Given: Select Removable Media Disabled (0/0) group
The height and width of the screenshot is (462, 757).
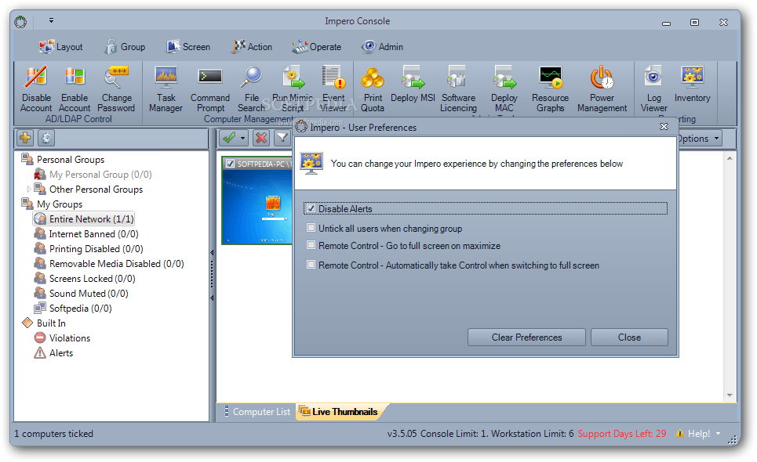Looking at the screenshot, I should pyautogui.click(x=109, y=264).
